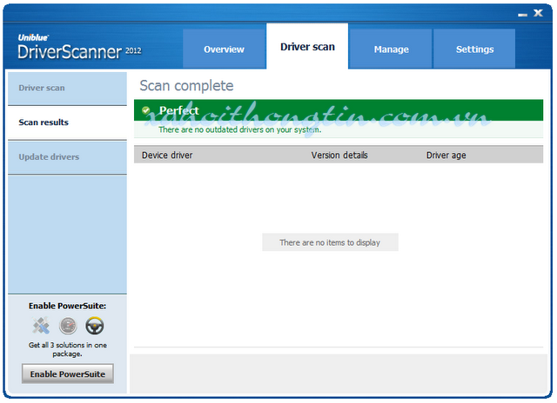Go to the Settings tab
The width and height of the screenshot is (557, 403).
[x=474, y=49]
